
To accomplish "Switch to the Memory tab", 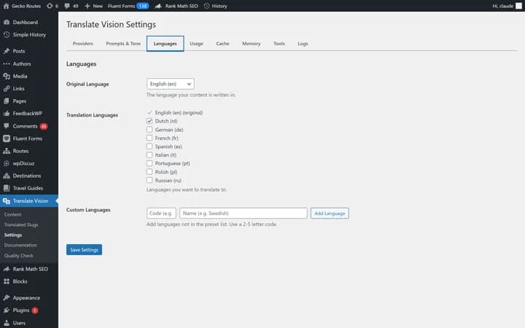I will [x=251, y=44].
